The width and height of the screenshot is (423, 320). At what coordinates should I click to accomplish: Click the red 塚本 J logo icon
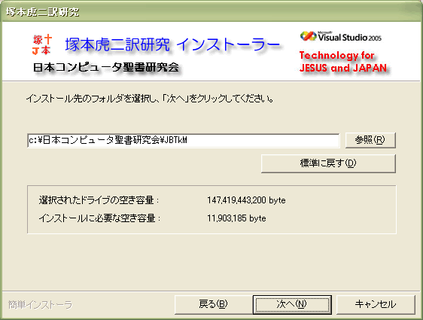(42, 44)
